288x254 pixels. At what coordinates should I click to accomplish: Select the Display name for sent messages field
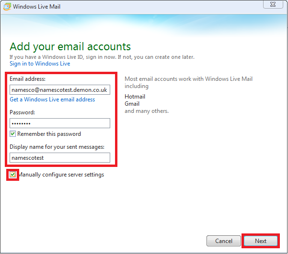pyautogui.click(x=60, y=158)
